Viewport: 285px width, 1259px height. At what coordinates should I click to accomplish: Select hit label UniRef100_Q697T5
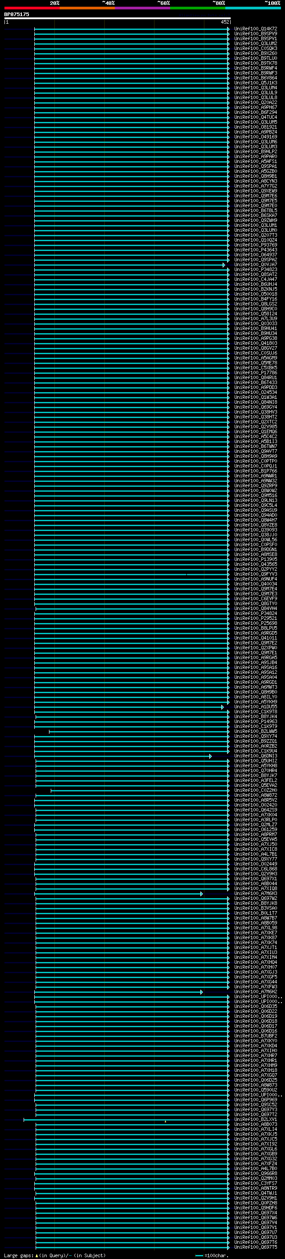coord(255,1248)
